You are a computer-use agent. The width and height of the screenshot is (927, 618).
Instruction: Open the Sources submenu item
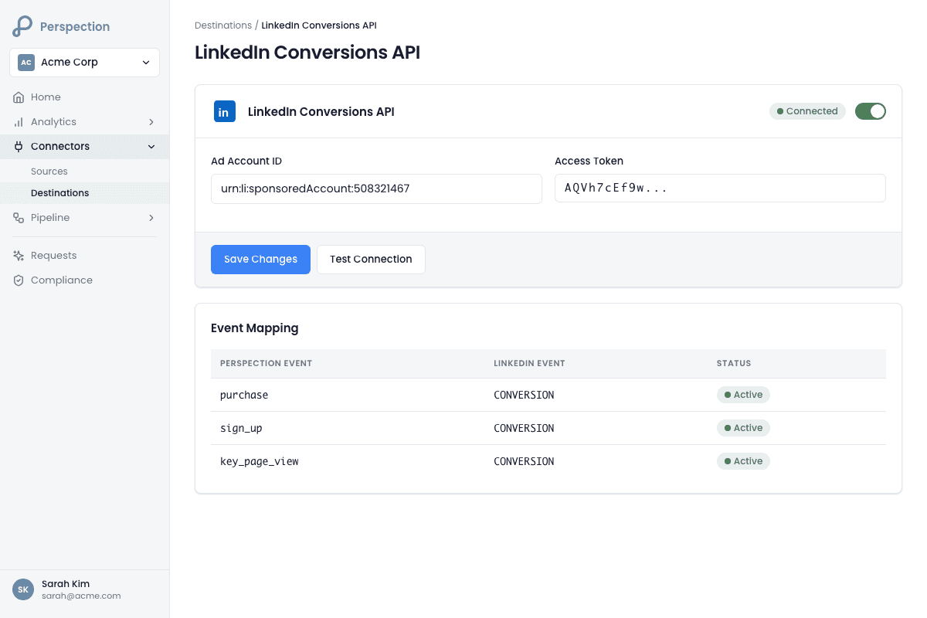pyautogui.click(x=84, y=171)
